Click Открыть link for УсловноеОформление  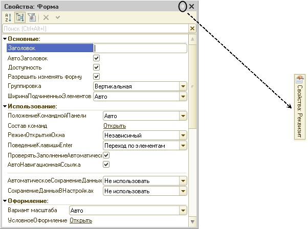coord(81,220)
